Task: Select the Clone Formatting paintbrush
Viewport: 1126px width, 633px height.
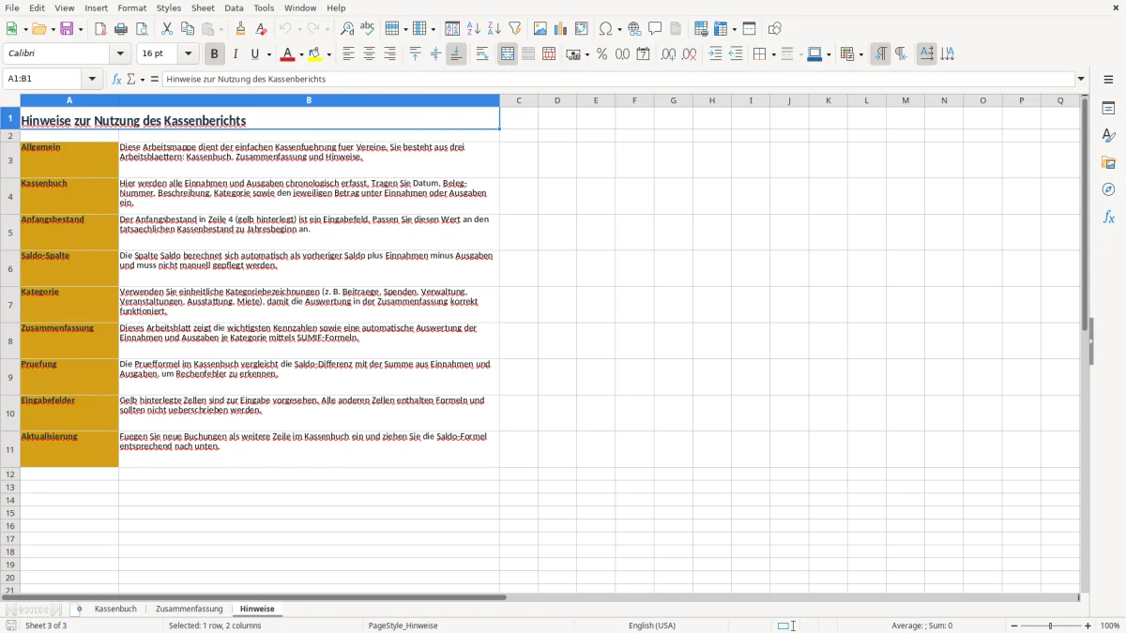Action: [x=241, y=29]
